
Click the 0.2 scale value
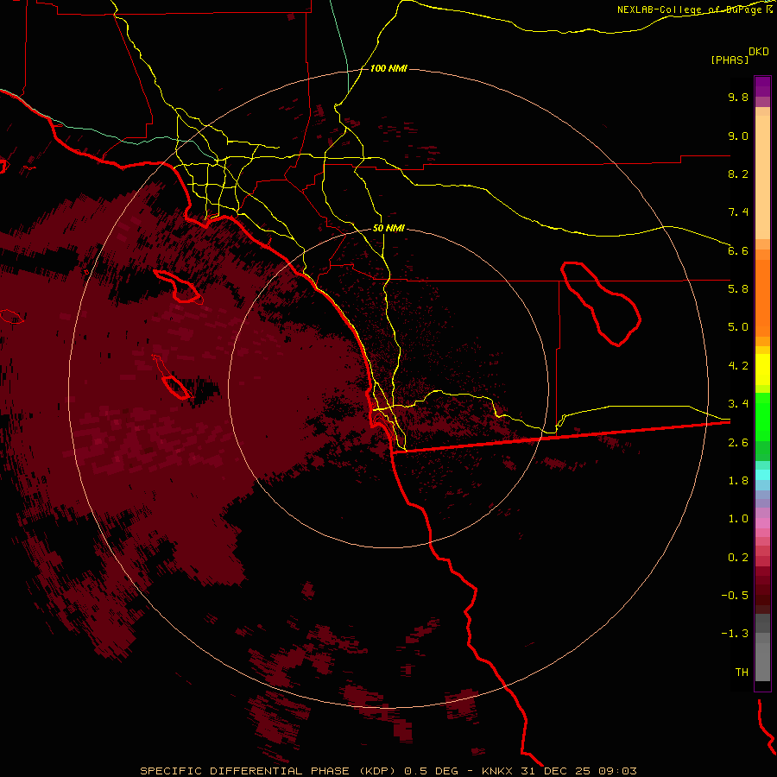point(738,558)
